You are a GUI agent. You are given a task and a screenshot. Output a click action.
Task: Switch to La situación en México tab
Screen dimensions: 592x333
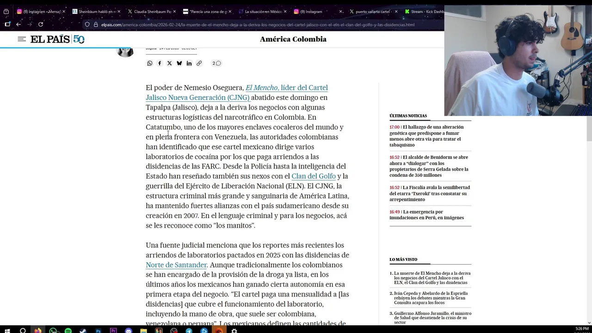point(263,12)
